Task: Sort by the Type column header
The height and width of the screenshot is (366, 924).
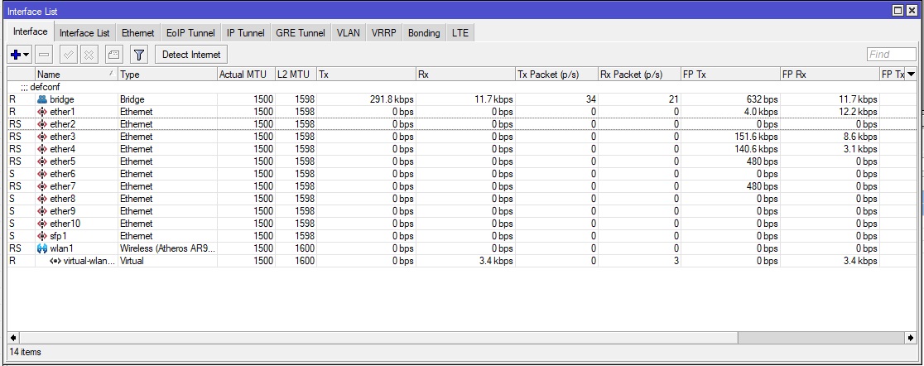Action: tap(167, 75)
